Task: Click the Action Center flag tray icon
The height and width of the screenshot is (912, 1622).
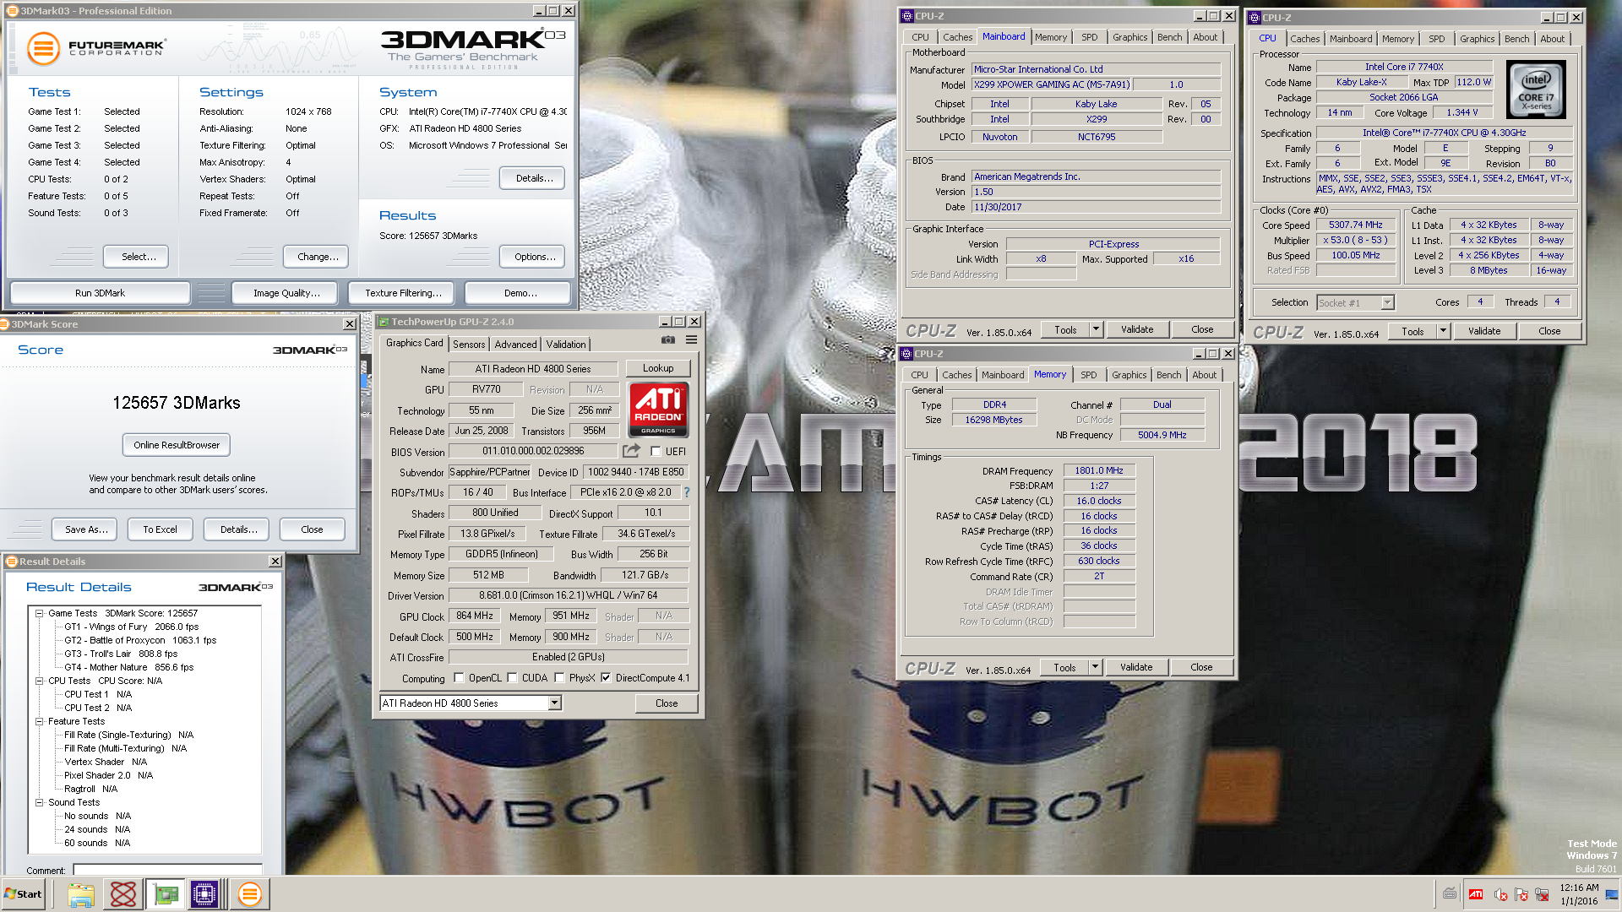Action: tap(1521, 894)
